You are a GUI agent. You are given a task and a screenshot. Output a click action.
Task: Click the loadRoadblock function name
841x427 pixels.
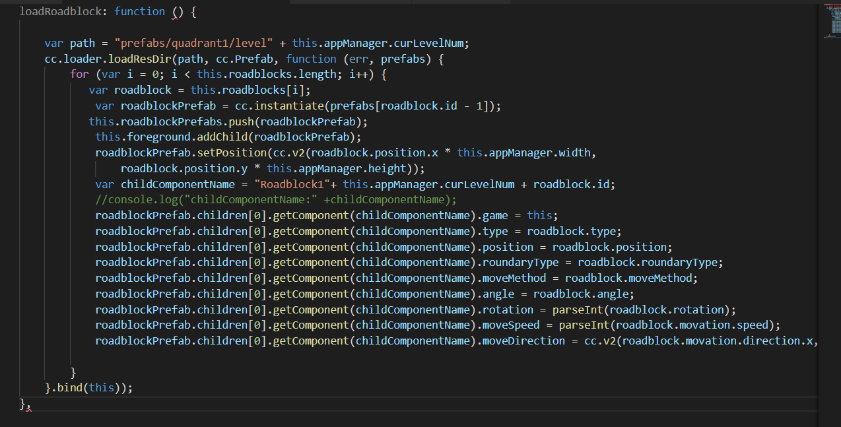click(59, 11)
